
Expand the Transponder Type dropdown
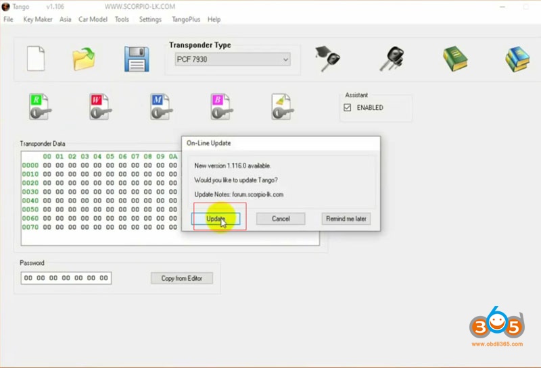click(x=233, y=59)
